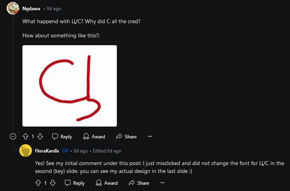Open FloraKardis's profile via username

tap(47, 151)
